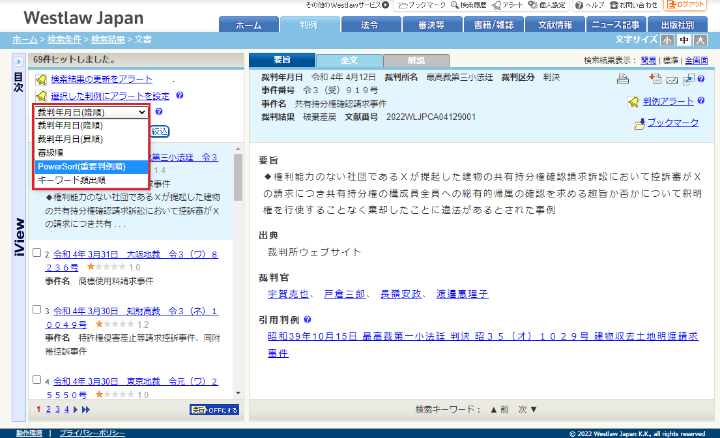This screenshot has height=438, width=720.
Task: Check the checkbox for result 2
Action: pyautogui.click(x=37, y=253)
